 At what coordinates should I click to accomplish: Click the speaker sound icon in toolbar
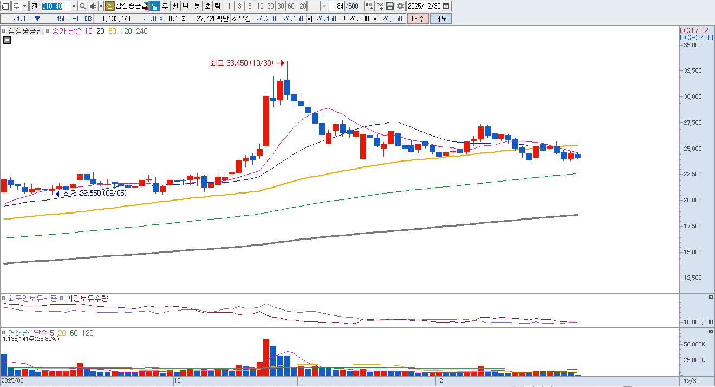pos(93,6)
